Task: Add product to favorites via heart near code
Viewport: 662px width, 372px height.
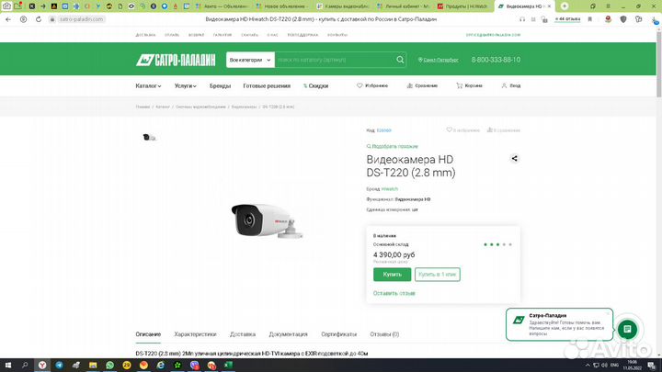Action: [450, 130]
